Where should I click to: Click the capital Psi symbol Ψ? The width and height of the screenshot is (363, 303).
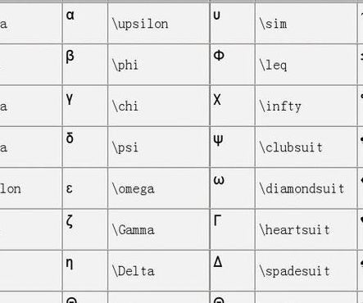[x=218, y=140]
